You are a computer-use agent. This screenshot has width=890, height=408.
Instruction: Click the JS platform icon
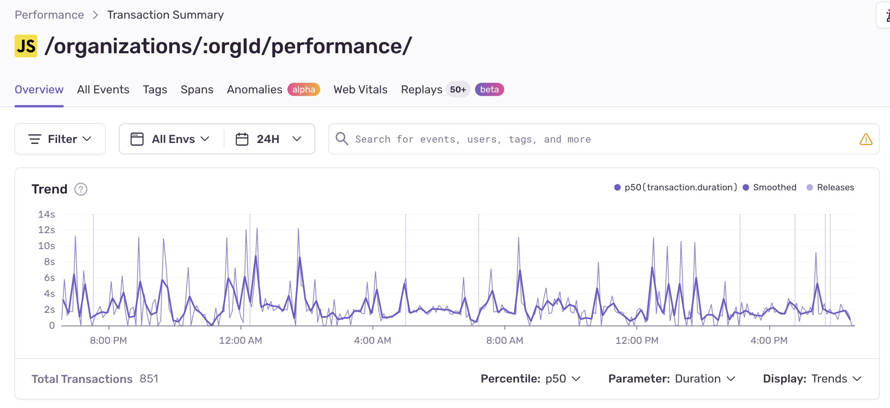click(x=26, y=46)
